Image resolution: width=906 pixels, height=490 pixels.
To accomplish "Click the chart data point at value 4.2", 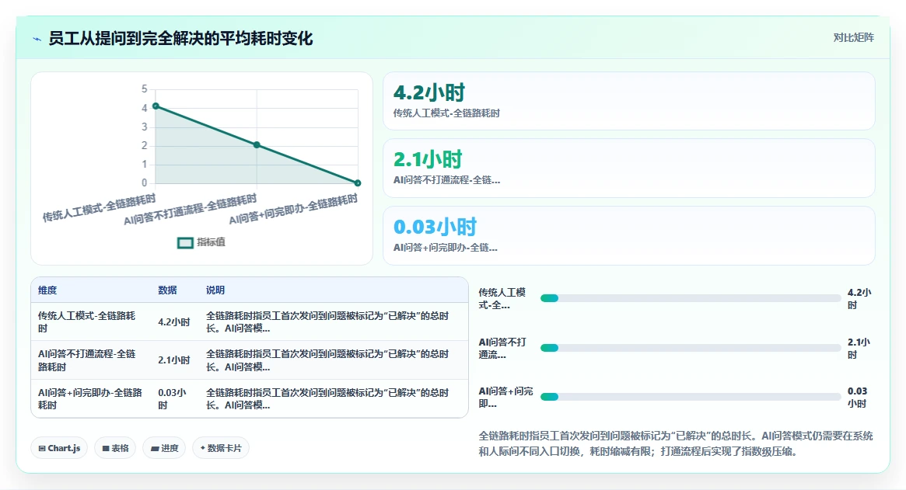I will pyautogui.click(x=156, y=106).
